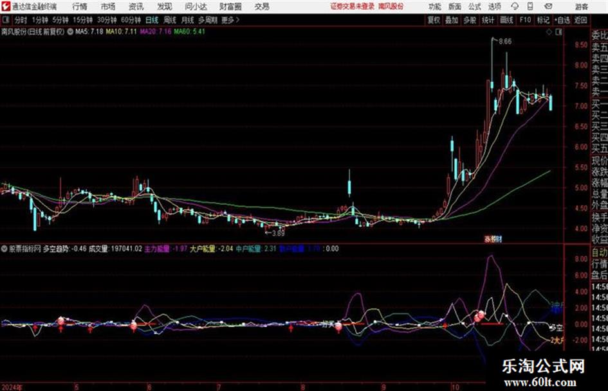This screenshot has width=608, height=391.
Task: Click the 成交量: 197041.02 value
Action: pyautogui.click(x=116, y=248)
